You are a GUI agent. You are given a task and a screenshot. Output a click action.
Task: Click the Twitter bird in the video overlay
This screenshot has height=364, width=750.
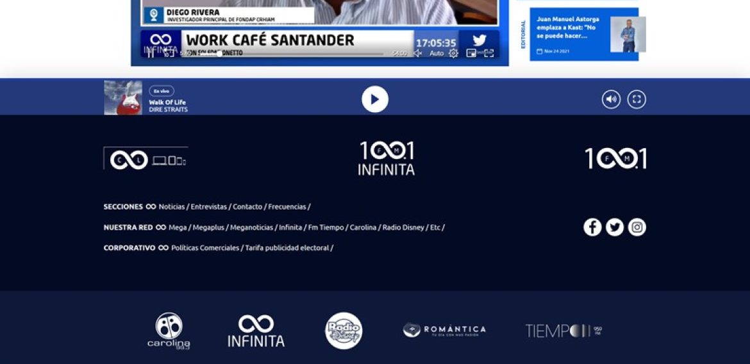pyautogui.click(x=479, y=40)
